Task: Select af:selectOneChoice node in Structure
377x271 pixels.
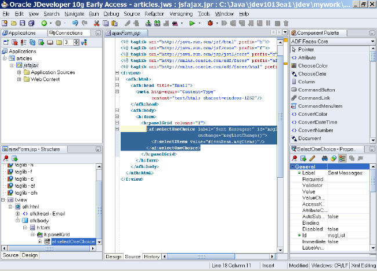Action: [73, 241]
